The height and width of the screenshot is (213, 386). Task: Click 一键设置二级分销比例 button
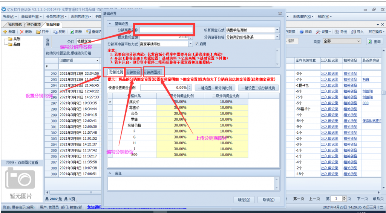(258, 88)
